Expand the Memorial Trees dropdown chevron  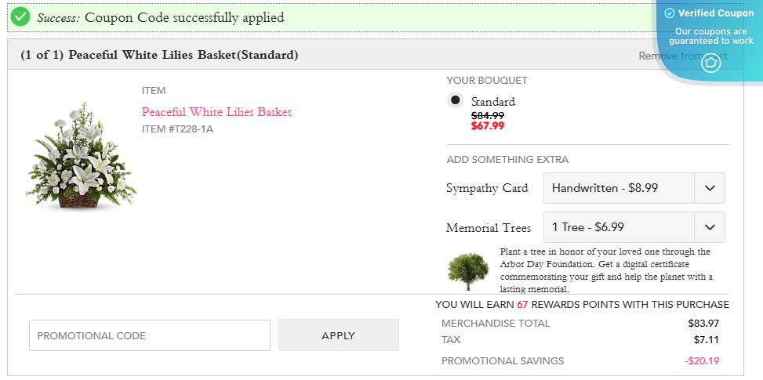(x=710, y=227)
